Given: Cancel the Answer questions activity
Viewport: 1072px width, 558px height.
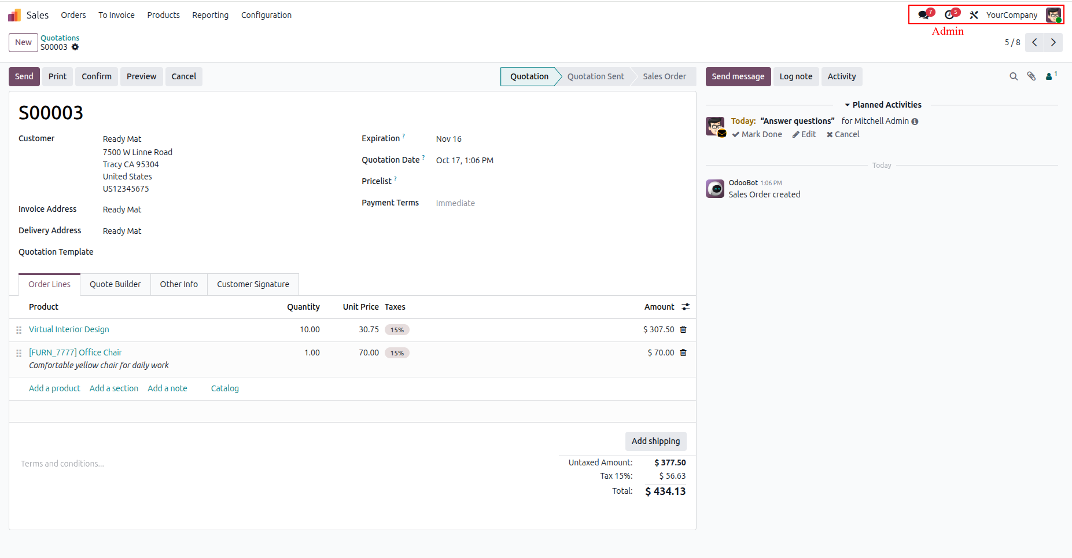Looking at the screenshot, I should coord(843,134).
